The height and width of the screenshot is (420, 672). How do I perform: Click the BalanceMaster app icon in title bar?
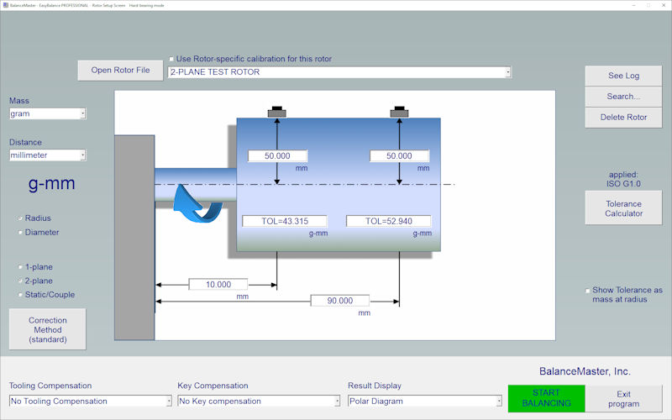click(x=5, y=5)
